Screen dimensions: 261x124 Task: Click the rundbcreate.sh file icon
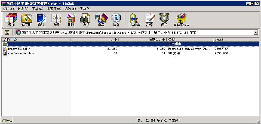click(5, 54)
